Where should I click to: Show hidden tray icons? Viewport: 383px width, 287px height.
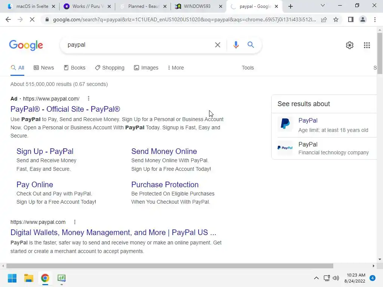[316, 278]
